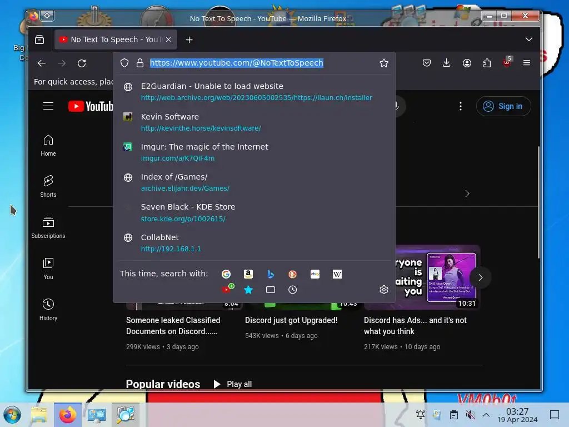Viewport: 569px width, 427px height.
Task: Open YouTube History
Action: [48, 310]
